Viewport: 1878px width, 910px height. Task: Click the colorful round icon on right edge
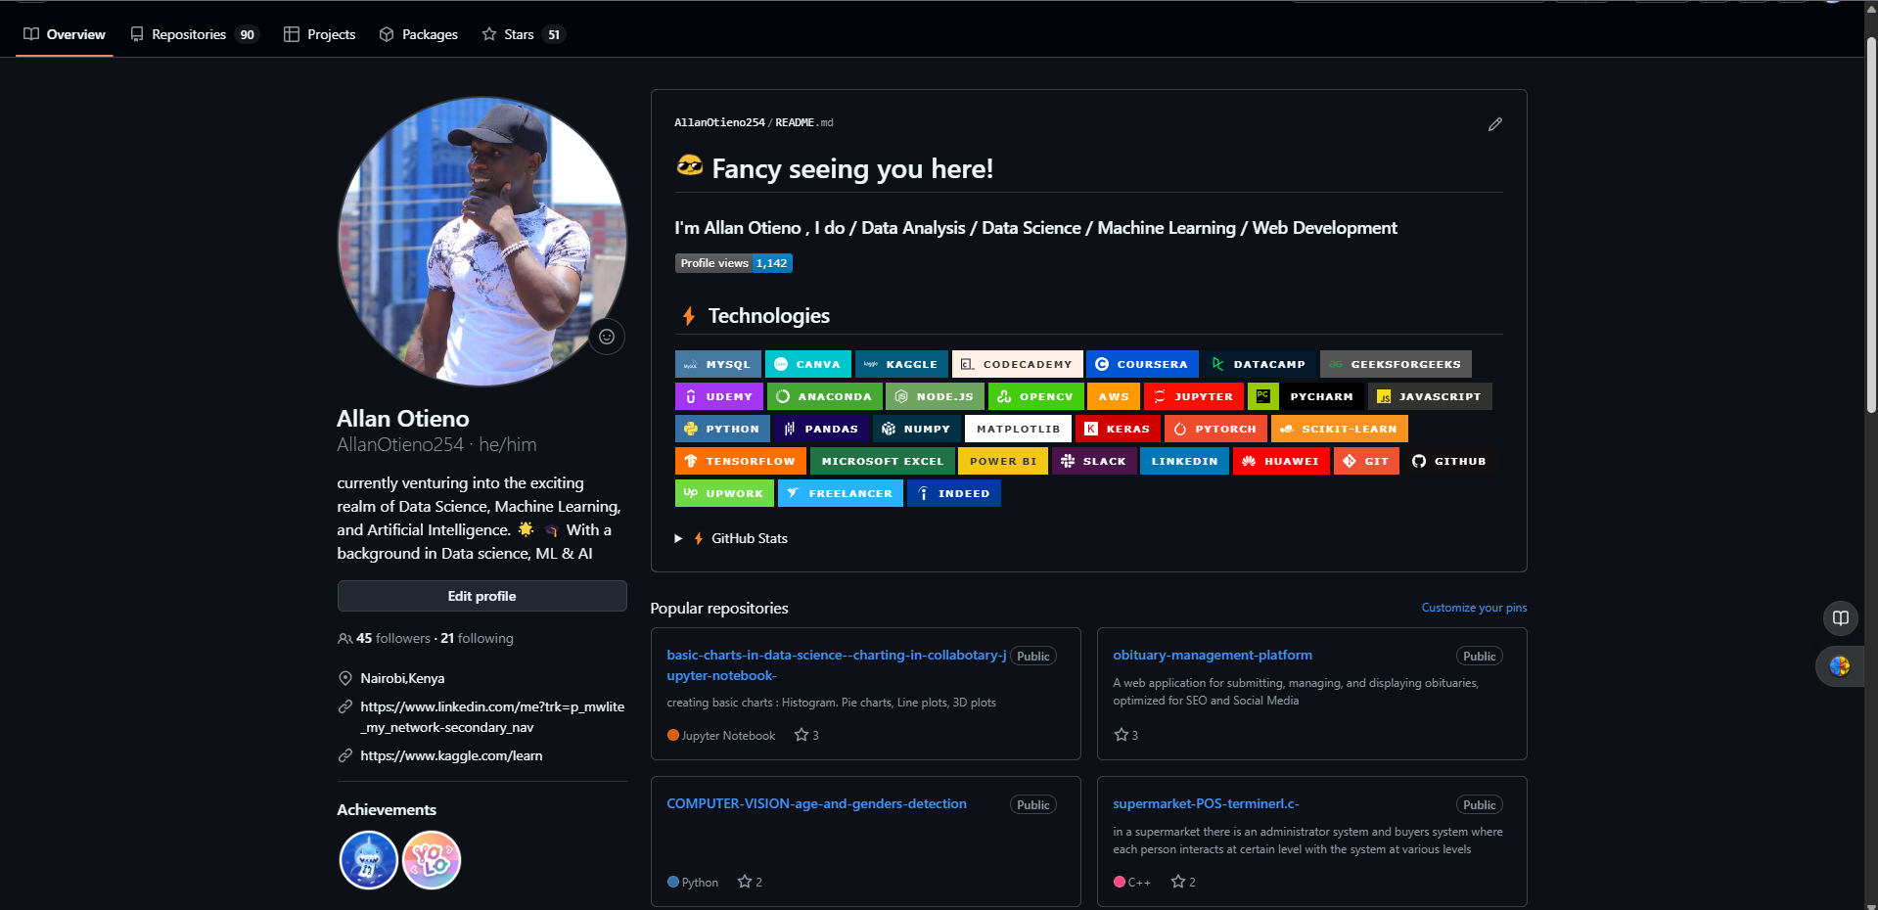tap(1840, 666)
